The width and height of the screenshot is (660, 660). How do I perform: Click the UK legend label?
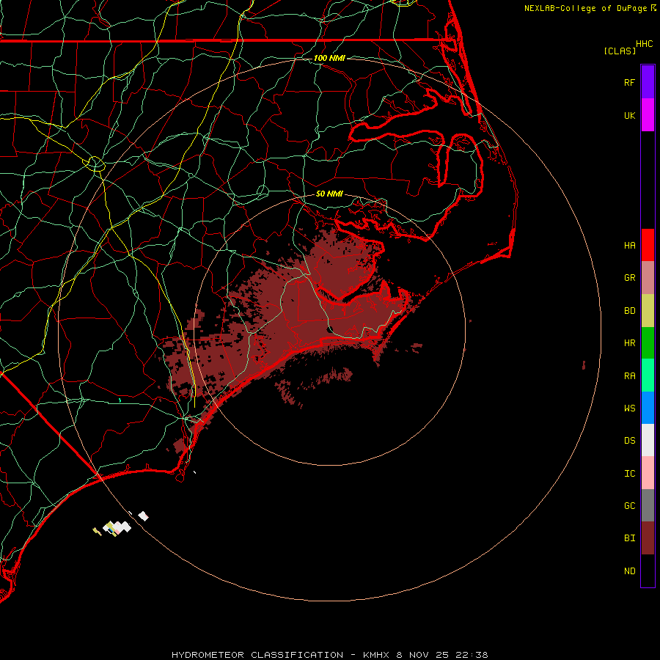[x=629, y=115]
